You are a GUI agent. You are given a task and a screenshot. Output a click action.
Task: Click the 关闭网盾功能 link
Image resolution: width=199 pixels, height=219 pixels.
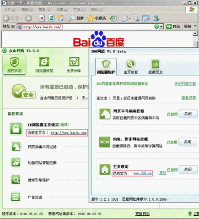coord(185,83)
